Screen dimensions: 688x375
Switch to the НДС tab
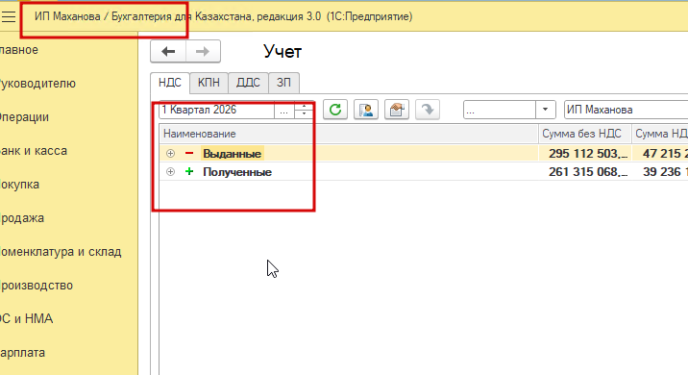point(170,83)
